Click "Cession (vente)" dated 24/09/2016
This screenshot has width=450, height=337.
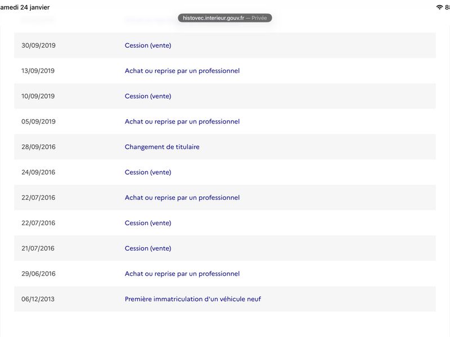click(x=148, y=172)
